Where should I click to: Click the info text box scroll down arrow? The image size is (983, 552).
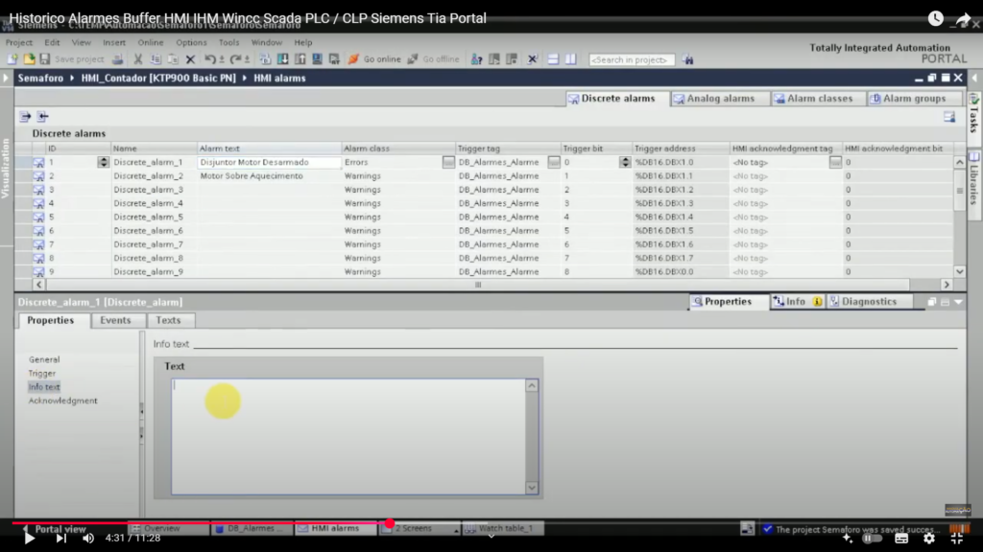[x=532, y=488]
